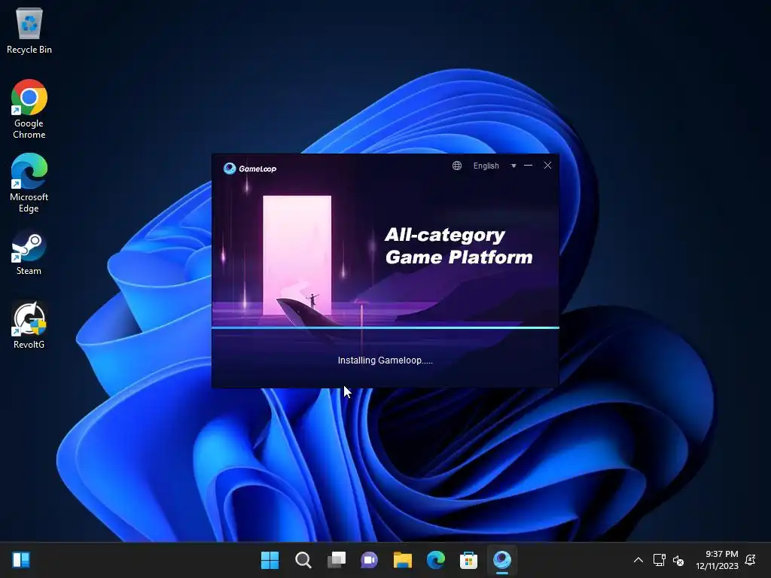Click the installer progress bar

[385, 327]
